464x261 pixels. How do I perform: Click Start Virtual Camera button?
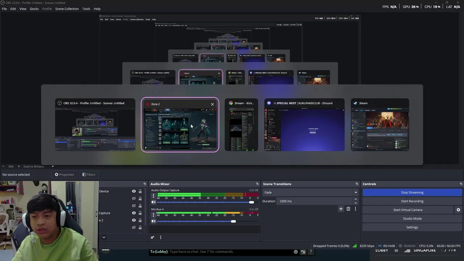tap(408, 210)
